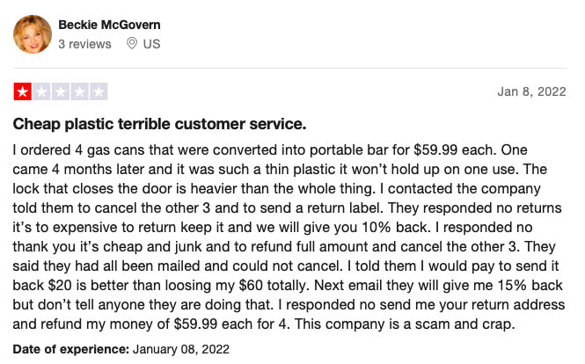
Task: Select the "January 08, 2022" experience date
Action: coord(181,349)
